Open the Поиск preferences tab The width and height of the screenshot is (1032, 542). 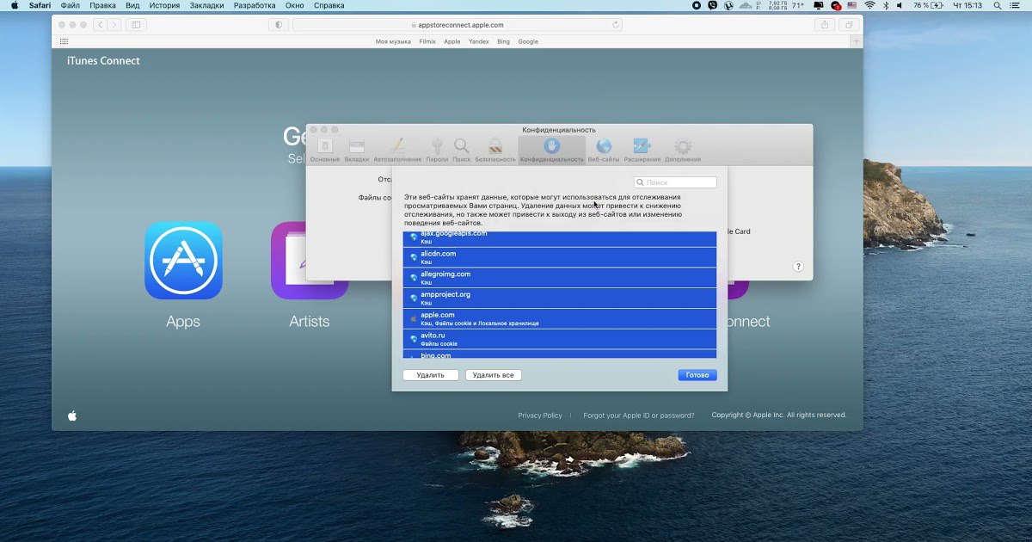[462, 151]
